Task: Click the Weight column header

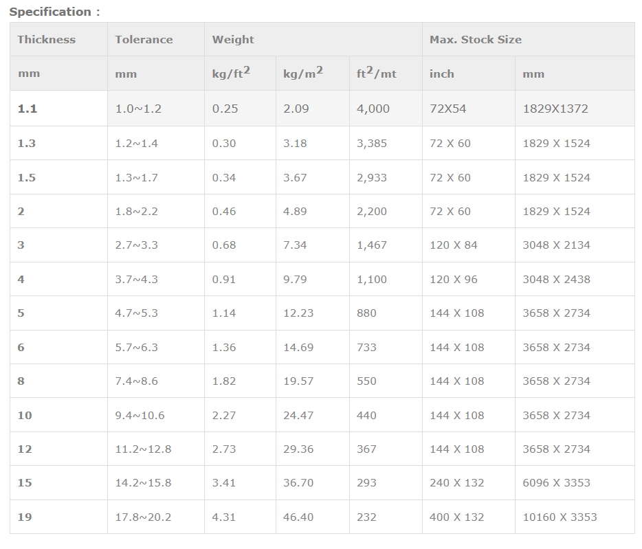Action: [313, 39]
